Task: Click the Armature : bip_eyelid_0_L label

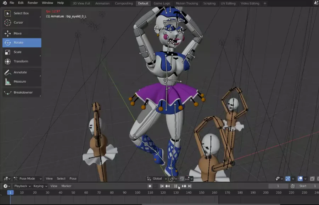Action: tap(66, 17)
